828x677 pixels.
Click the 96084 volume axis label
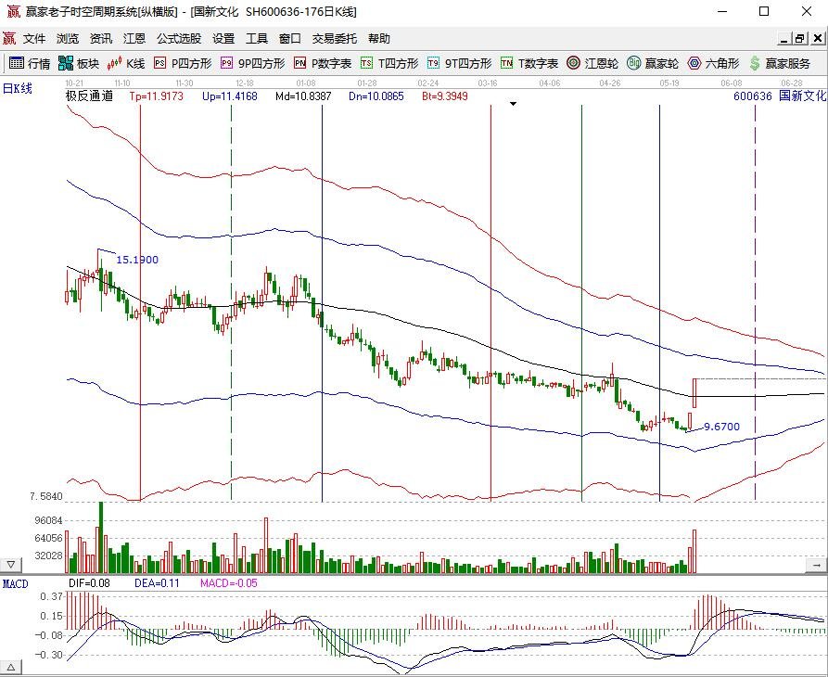(48, 520)
